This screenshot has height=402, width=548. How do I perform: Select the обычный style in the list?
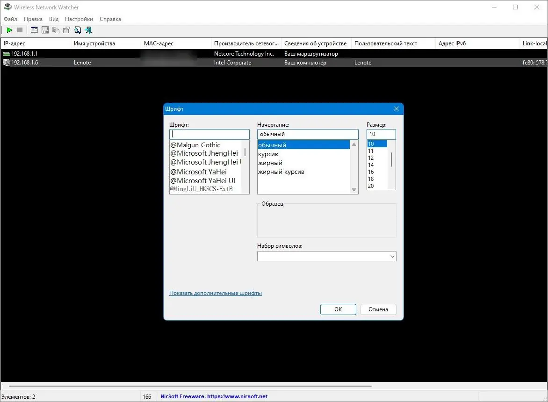(304, 145)
